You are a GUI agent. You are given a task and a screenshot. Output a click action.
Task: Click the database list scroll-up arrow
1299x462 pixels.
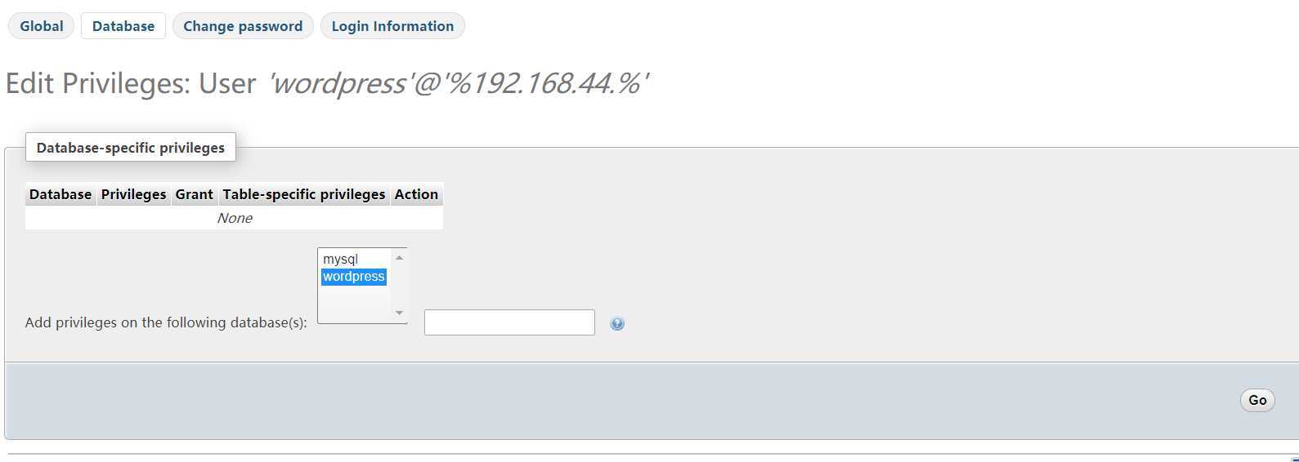(399, 258)
